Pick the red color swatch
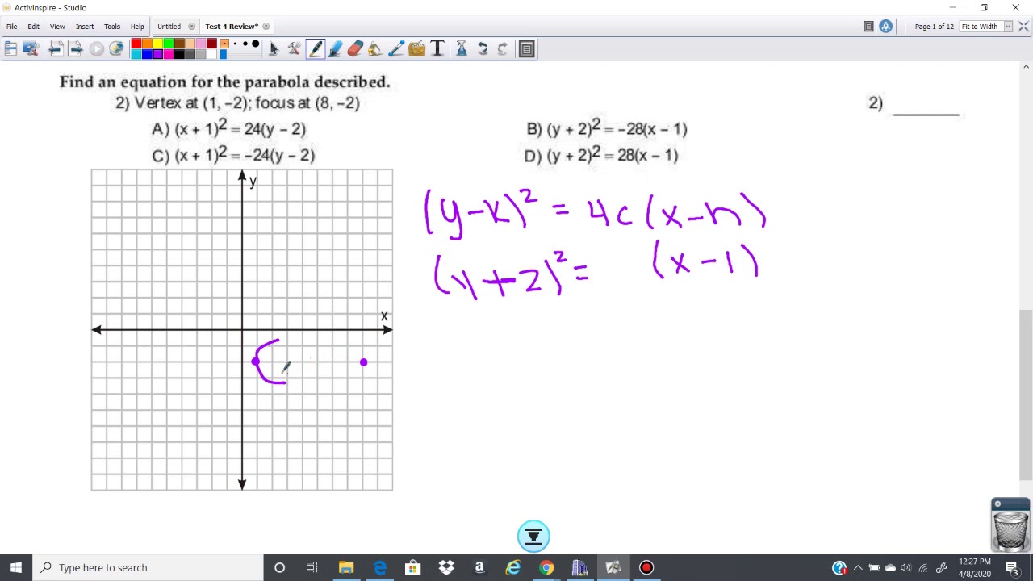The height and width of the screenshot is (581, 1033). click(136, 44)
